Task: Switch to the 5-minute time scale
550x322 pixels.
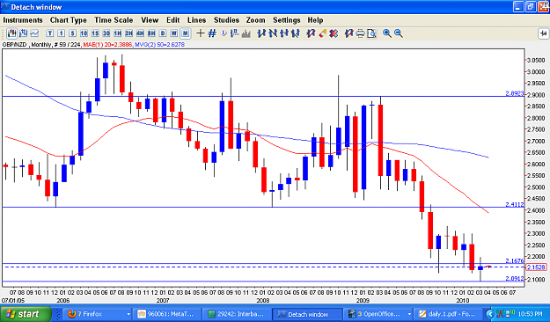Action: (x=72, y=33)
